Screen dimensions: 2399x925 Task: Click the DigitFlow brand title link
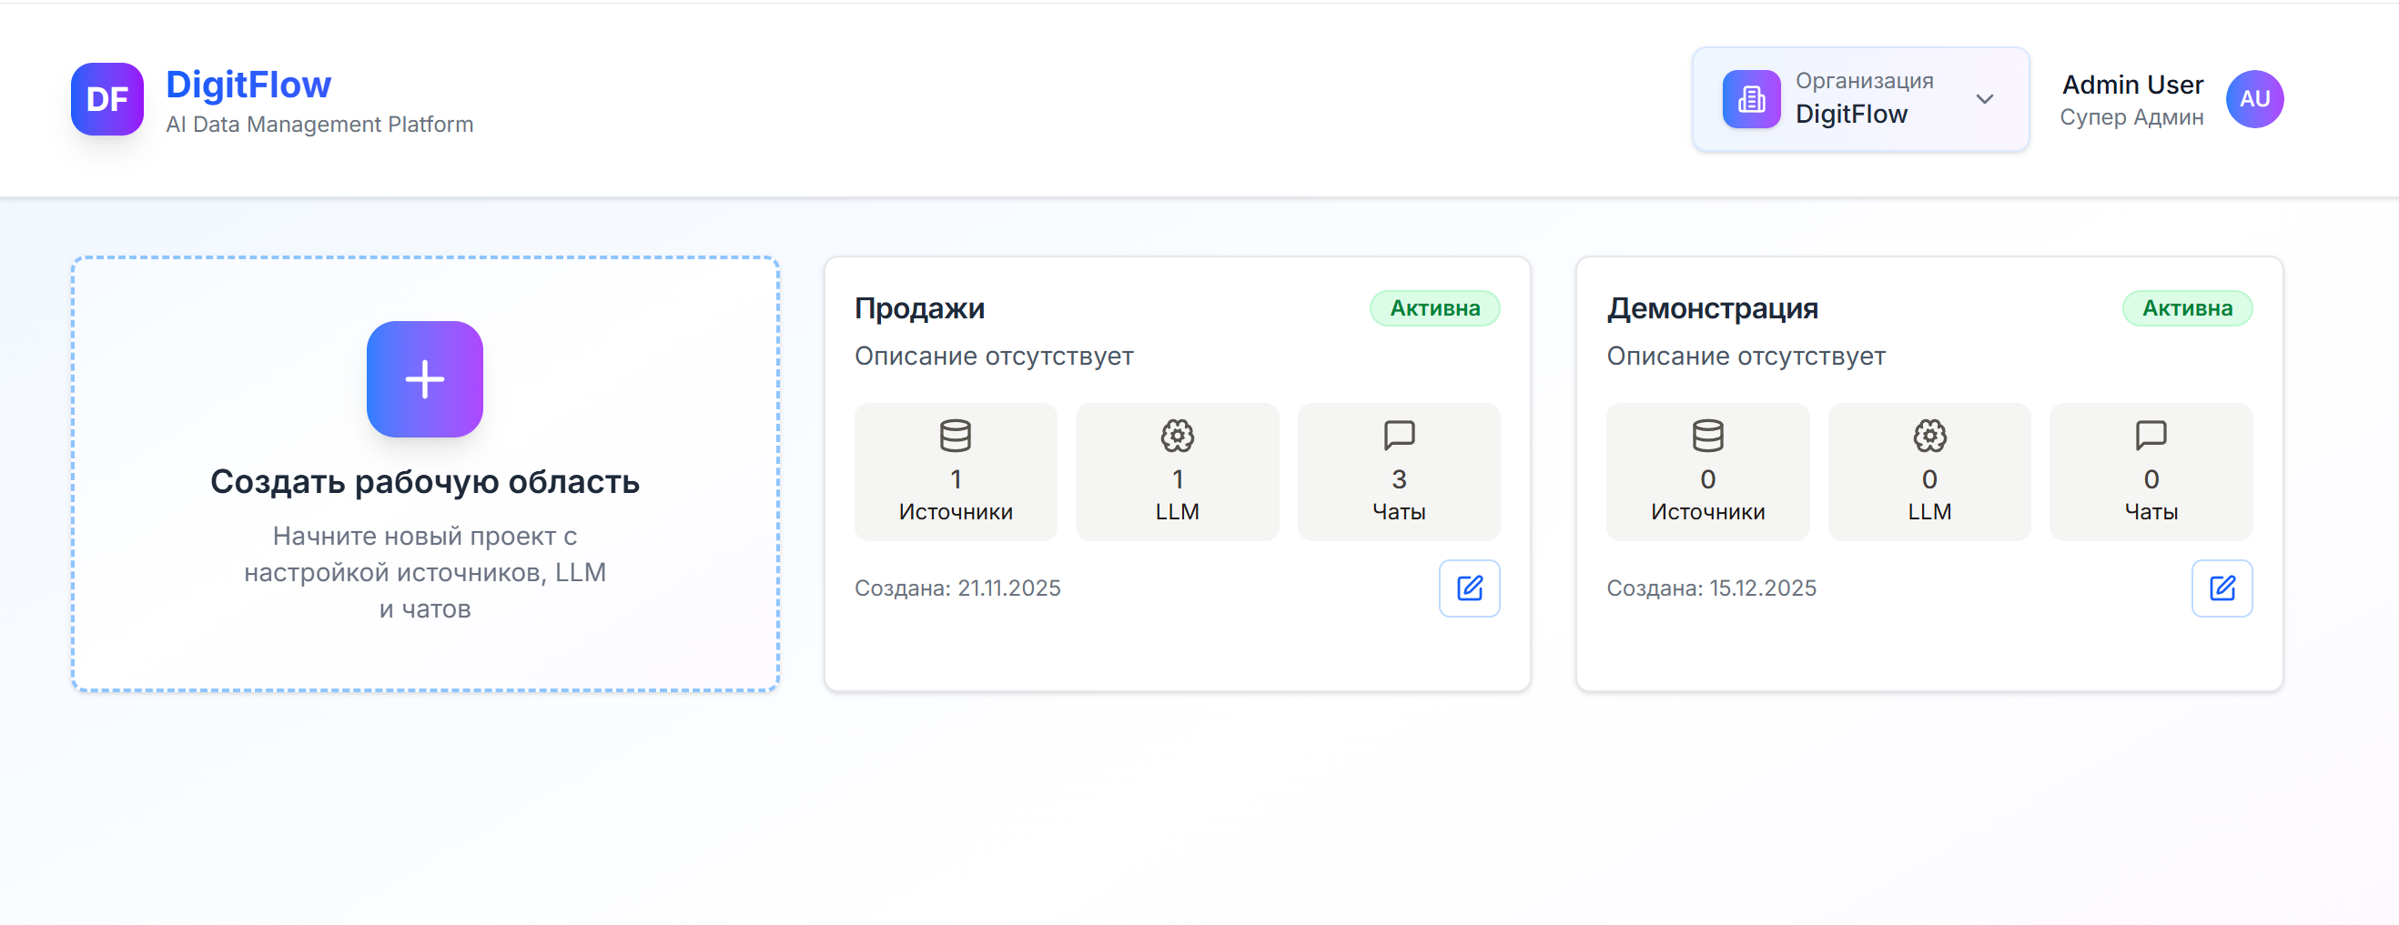[248, 85]
